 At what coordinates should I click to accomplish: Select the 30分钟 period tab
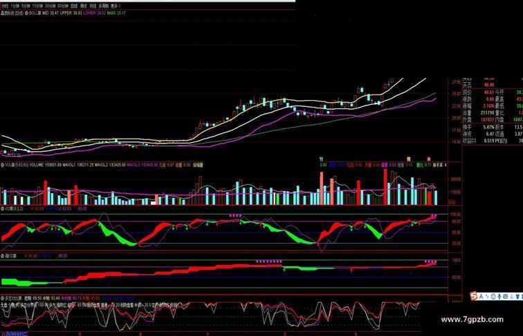pos(51,6)
